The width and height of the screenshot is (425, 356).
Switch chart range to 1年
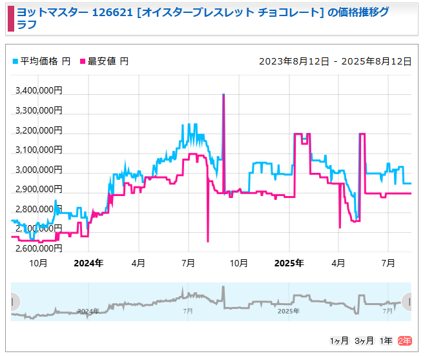point(386,341)
